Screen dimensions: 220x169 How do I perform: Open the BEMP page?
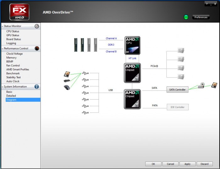pyautogui.click(x=10, y=62)
